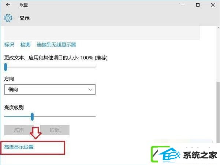Click the 亮度级别 brightness slider thumb
The width and height of the screenshot is (220, 165).
32,117
